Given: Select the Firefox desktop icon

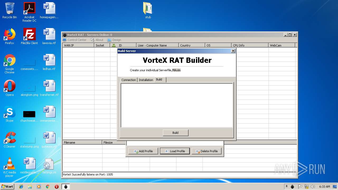Looking at the screenshot, I should (10, 36).
